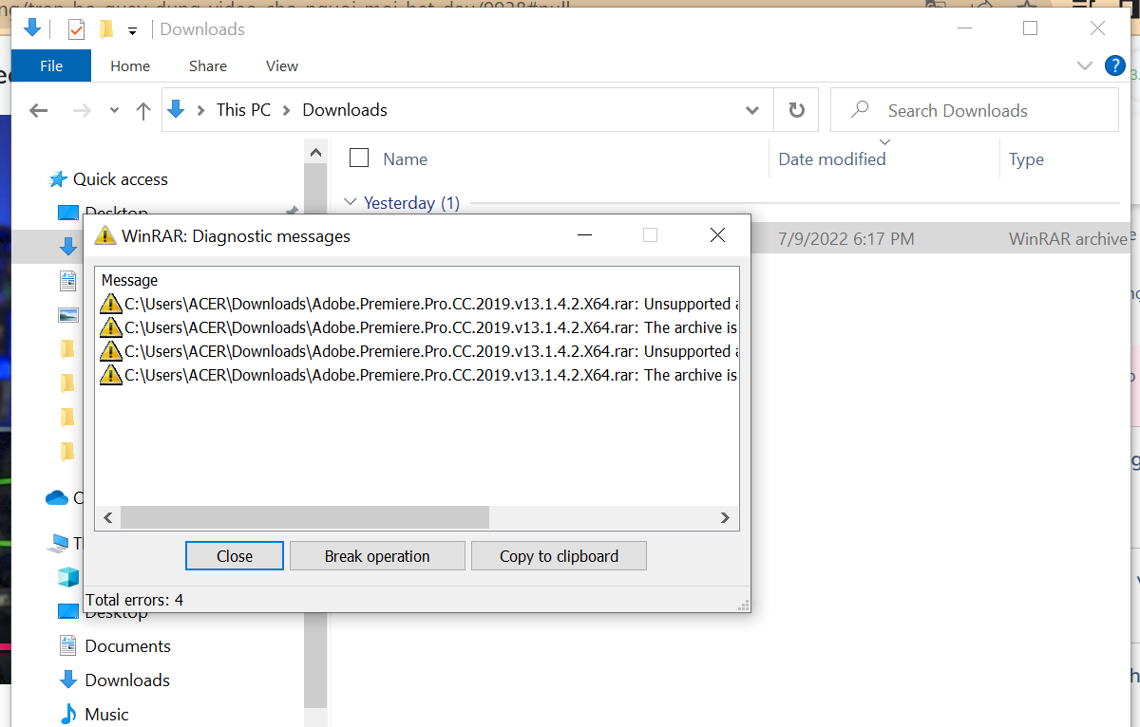Switch to the View ribbon tab
The image size is (1140, 727).
coord(282,65)
